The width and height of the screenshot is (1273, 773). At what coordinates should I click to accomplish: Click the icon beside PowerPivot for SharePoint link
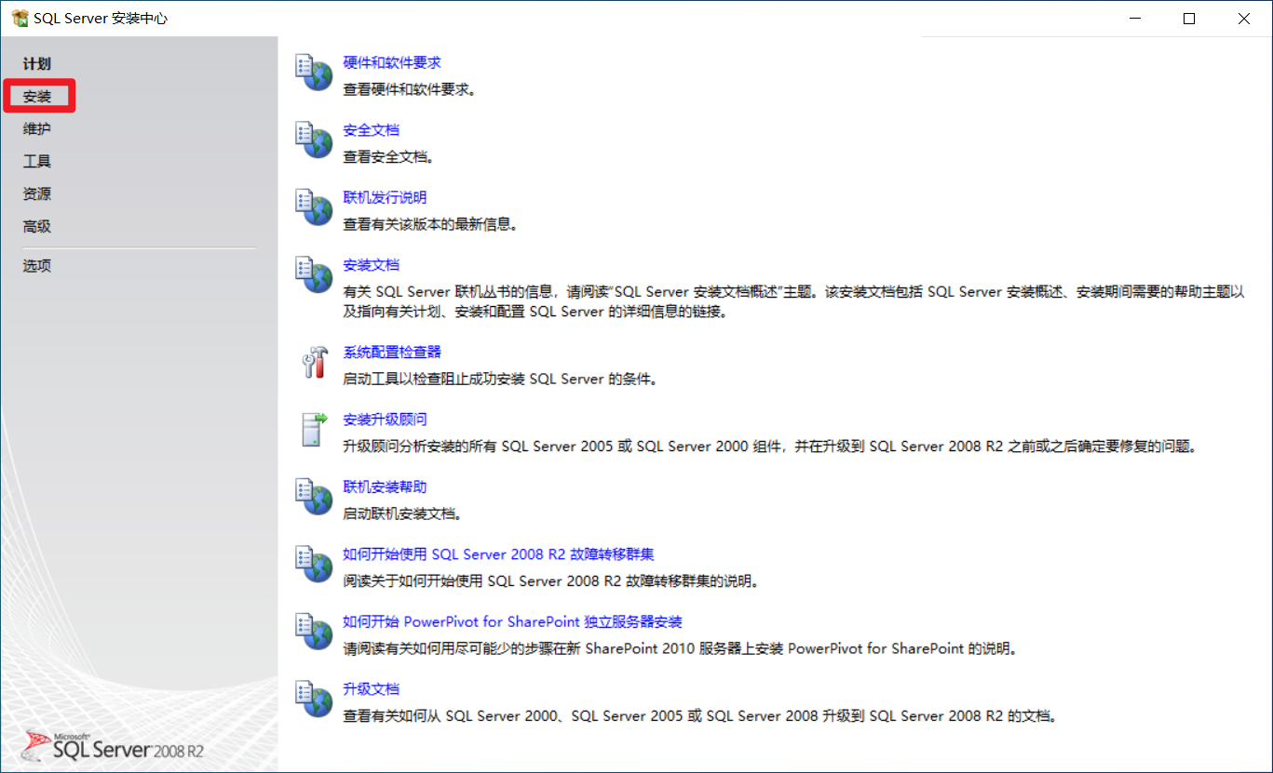point(314,631)
